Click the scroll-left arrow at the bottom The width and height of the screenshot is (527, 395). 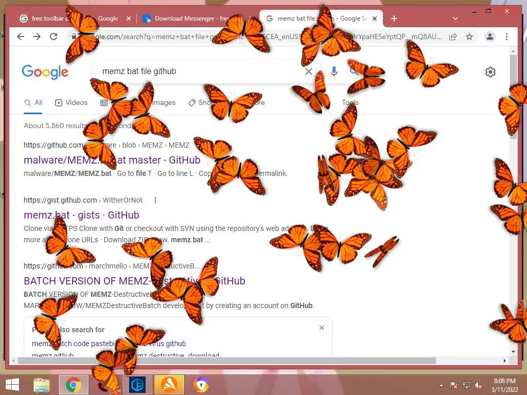13,361
